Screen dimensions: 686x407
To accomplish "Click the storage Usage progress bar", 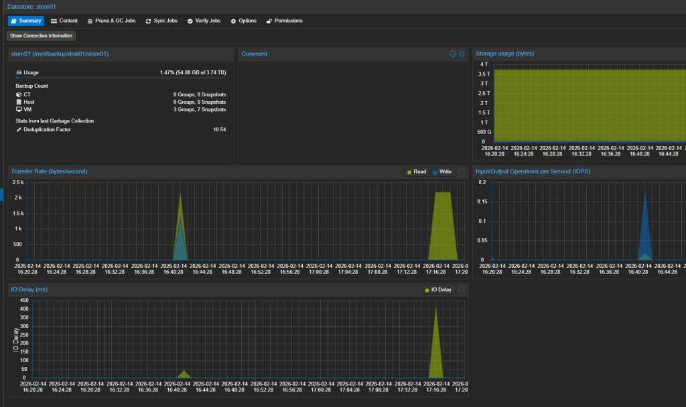I will click(x=121, y=78).
